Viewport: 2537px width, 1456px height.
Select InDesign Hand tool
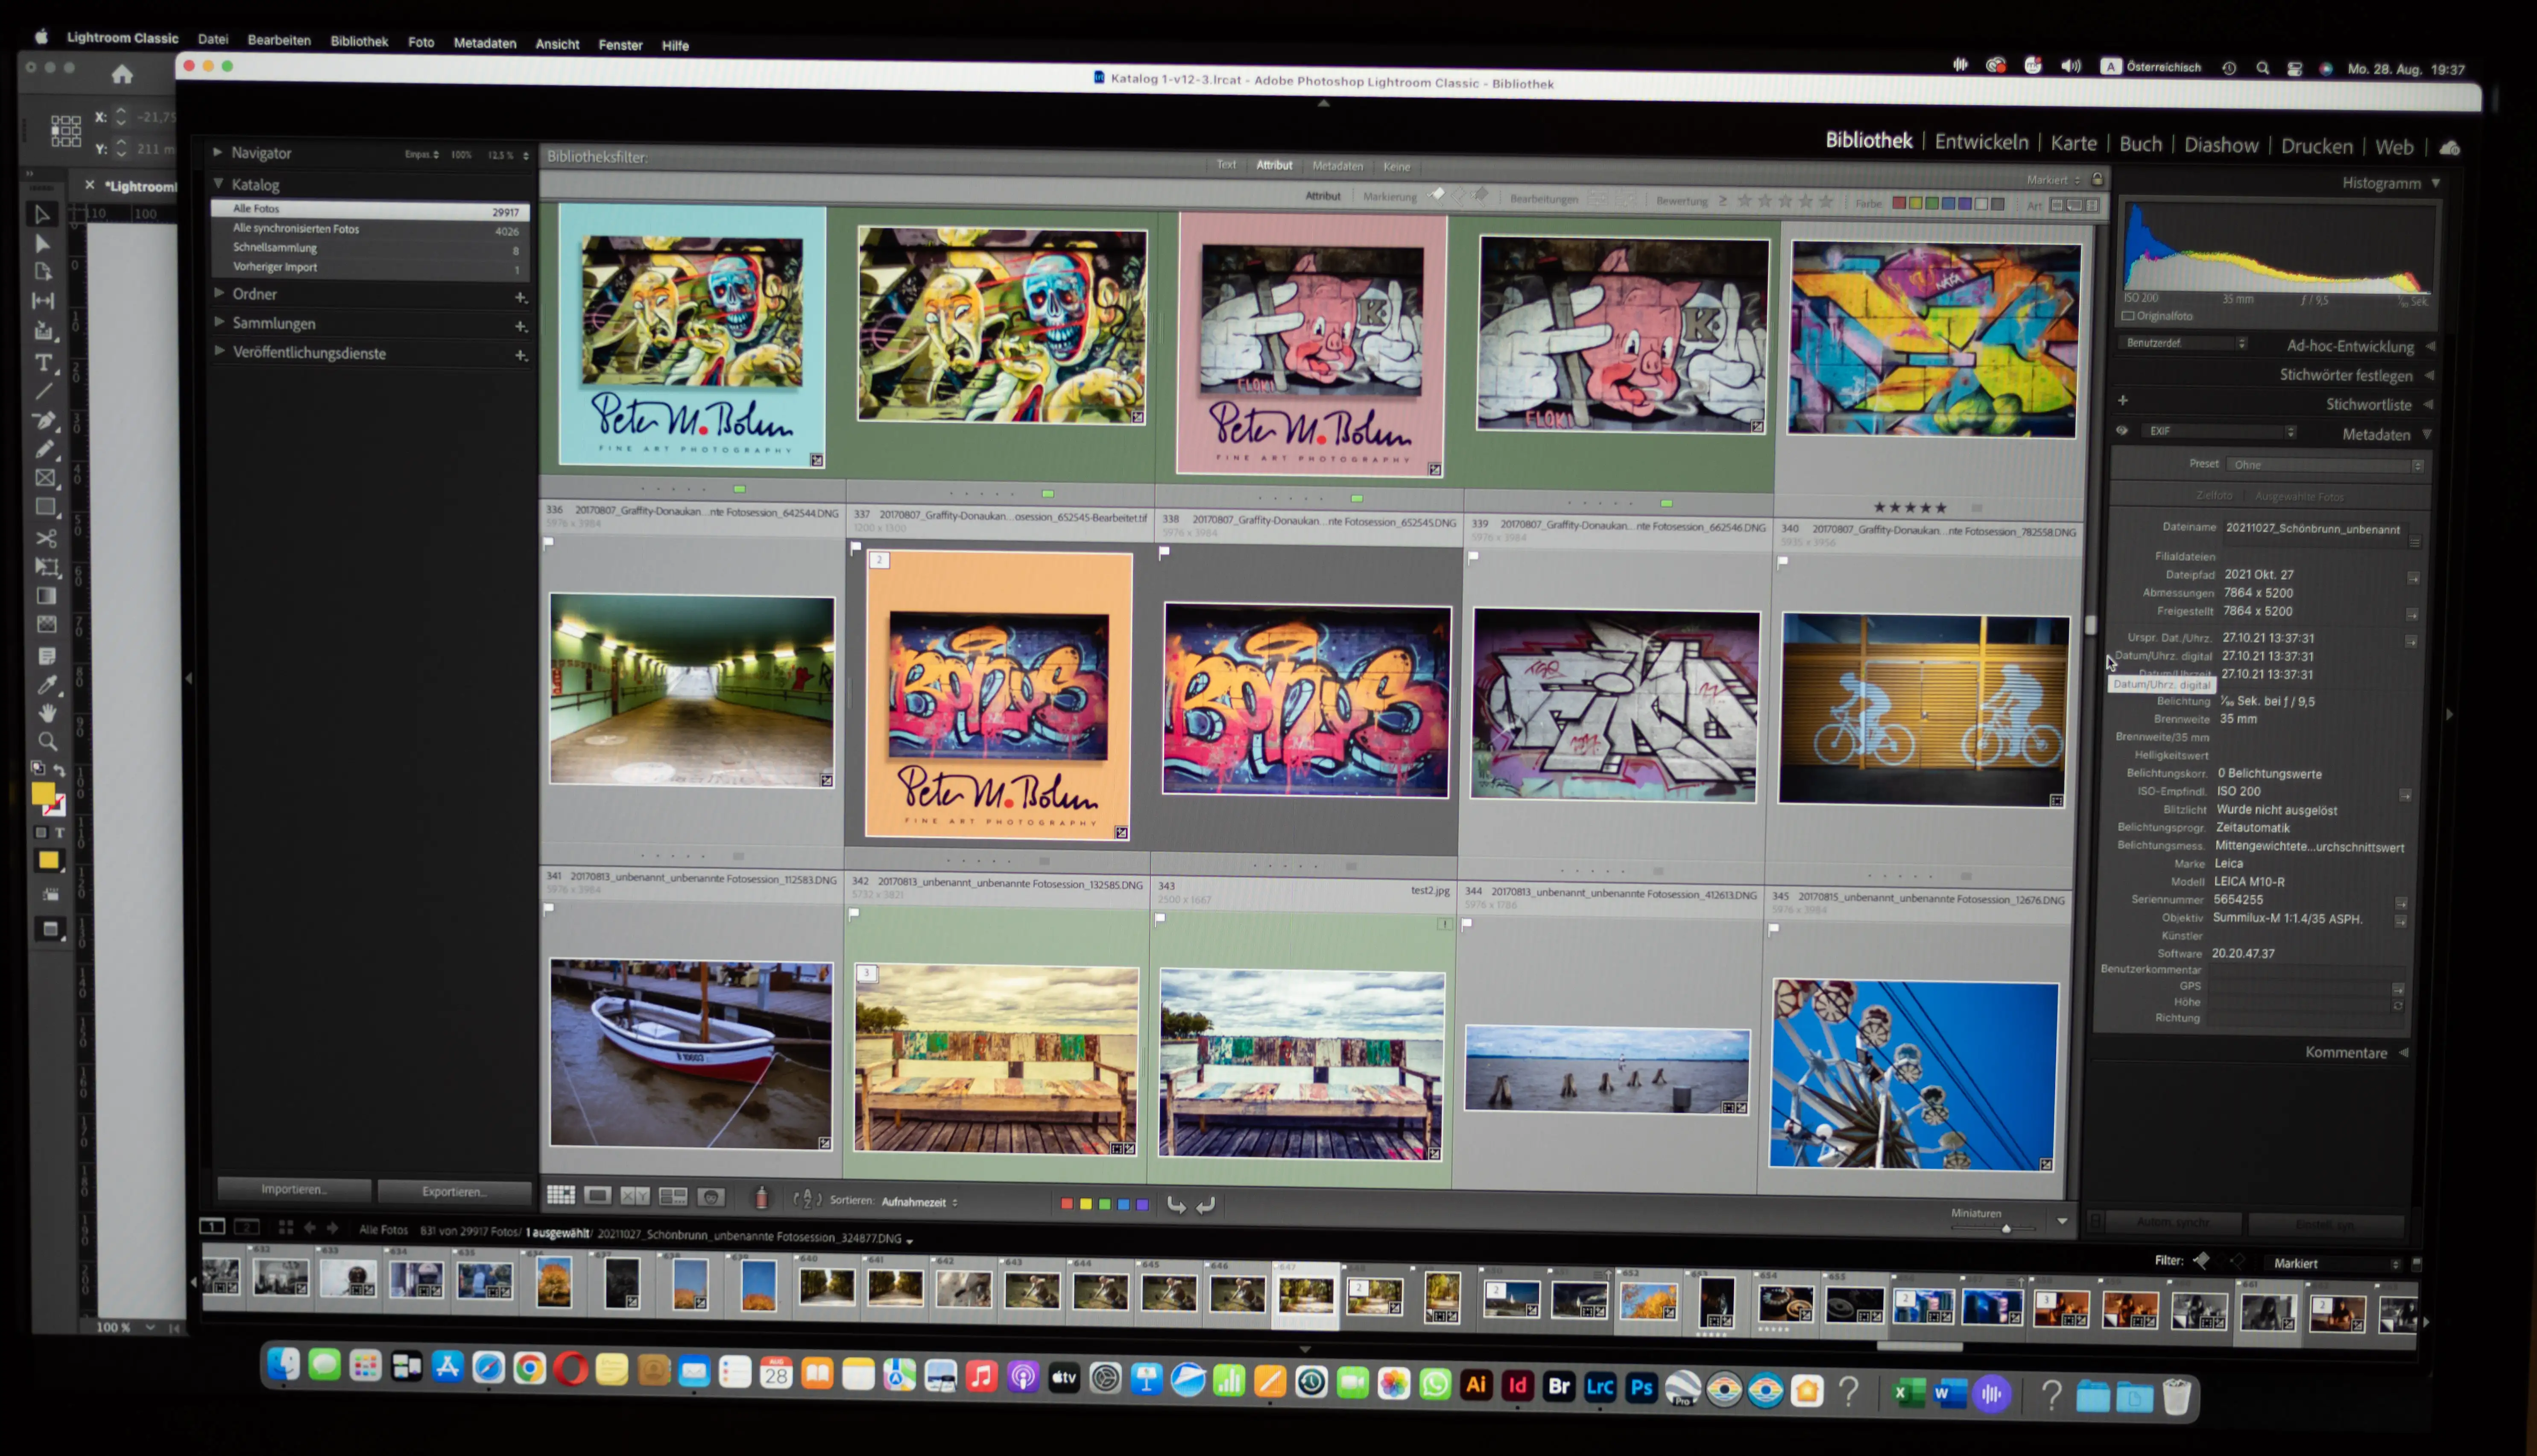[x=47, y=713]
